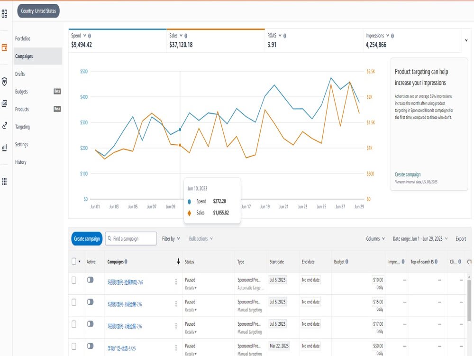This screenshot has width=474, height=356.
Task: Click the blue Spend data point on chart
Action: tap(180, 129)
